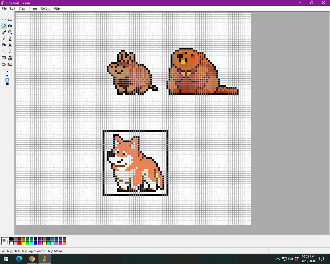Open the Image menu

(33, 9)
